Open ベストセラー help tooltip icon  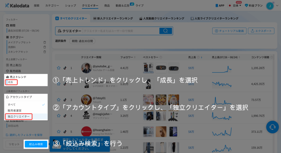(161, 57)
